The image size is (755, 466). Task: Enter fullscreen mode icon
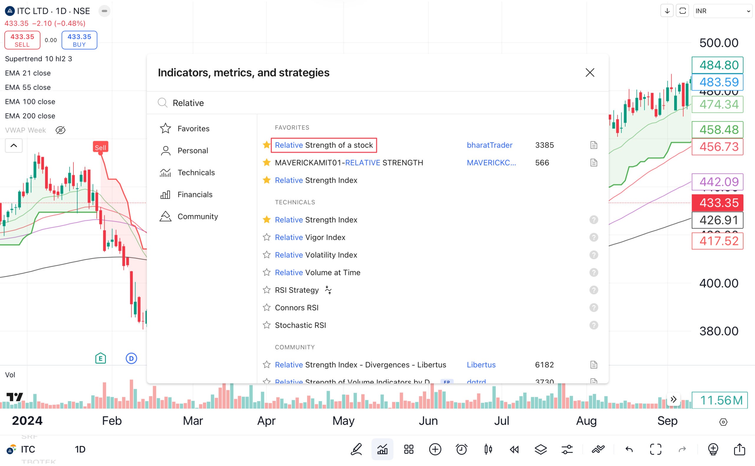655,450
